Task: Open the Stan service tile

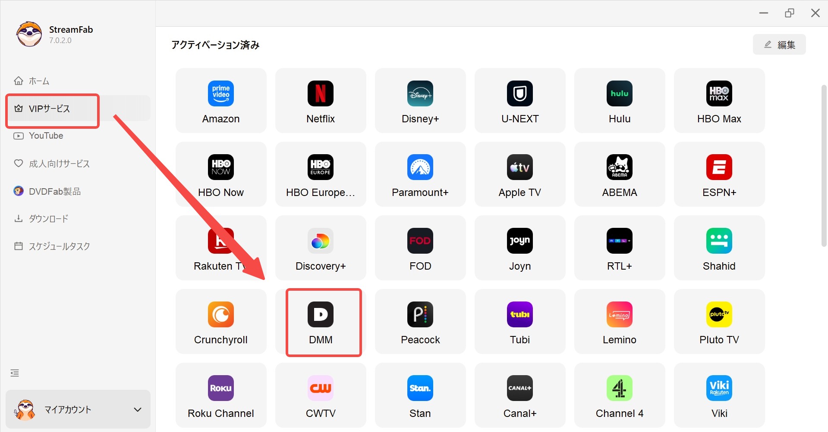Action: point(420,395)
